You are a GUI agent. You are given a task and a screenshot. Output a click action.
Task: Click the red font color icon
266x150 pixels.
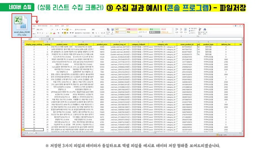pyautogui.click(x=54, y=33)
